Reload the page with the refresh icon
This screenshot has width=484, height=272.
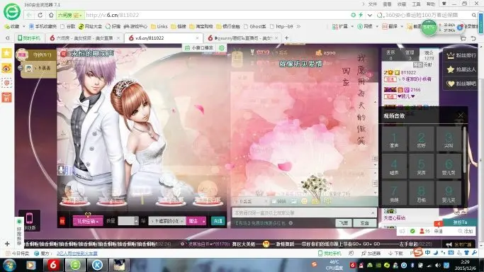pos(40,15)
